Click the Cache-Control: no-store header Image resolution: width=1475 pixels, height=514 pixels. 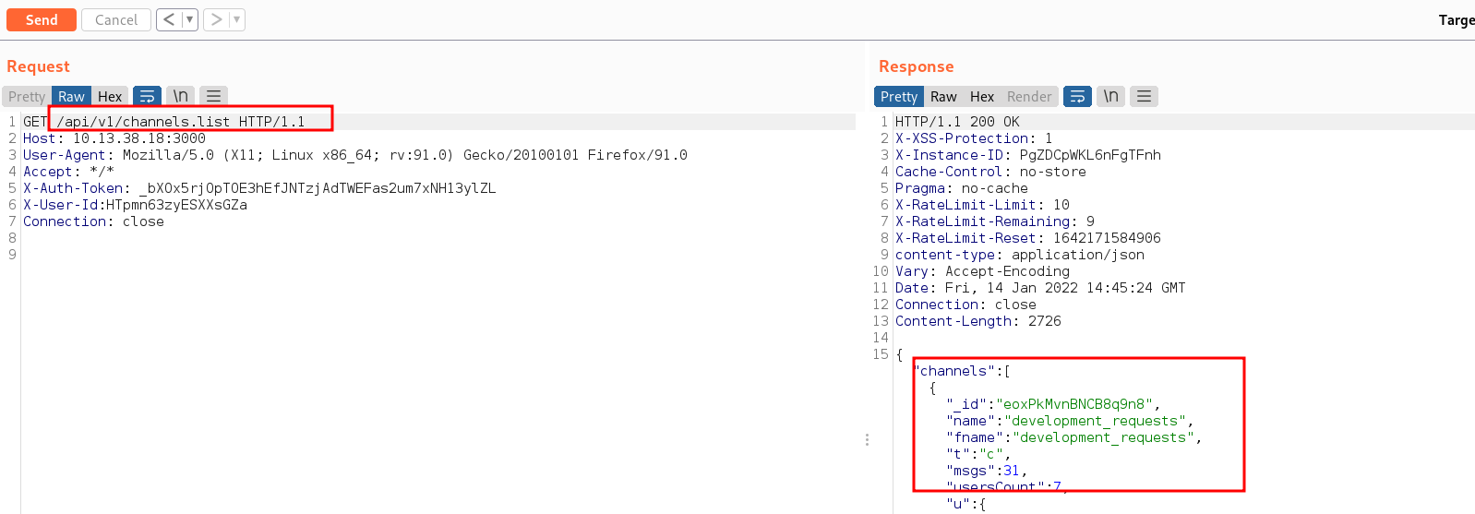(x=990, y=172)
